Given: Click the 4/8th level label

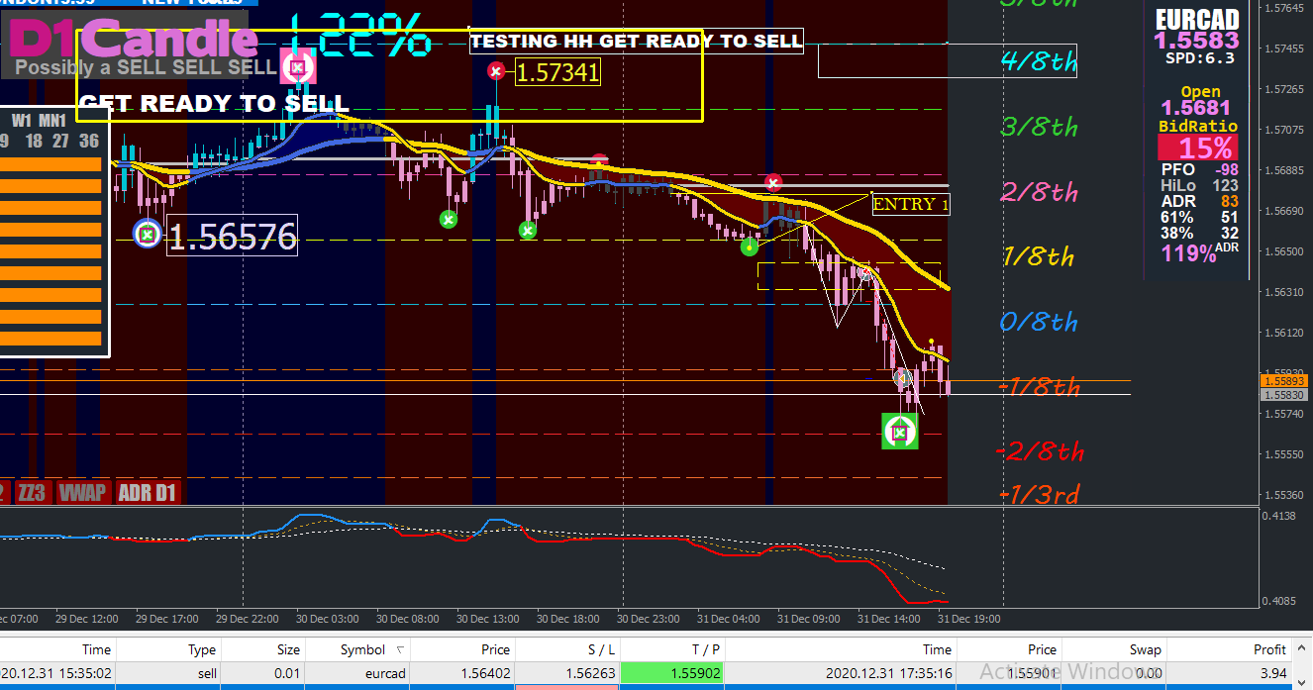Looking at the screenshot, I should (1039, 61).
